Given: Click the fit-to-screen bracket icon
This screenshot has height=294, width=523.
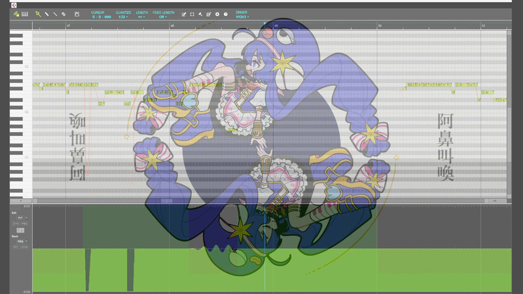Looking at the screenshot, I should 192,14.
